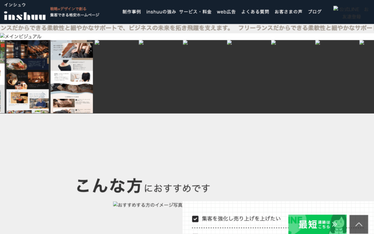Click the back-to-top arrow button
Image resolution: width=374 pixels, height=234 pixels.
point(359,224)
